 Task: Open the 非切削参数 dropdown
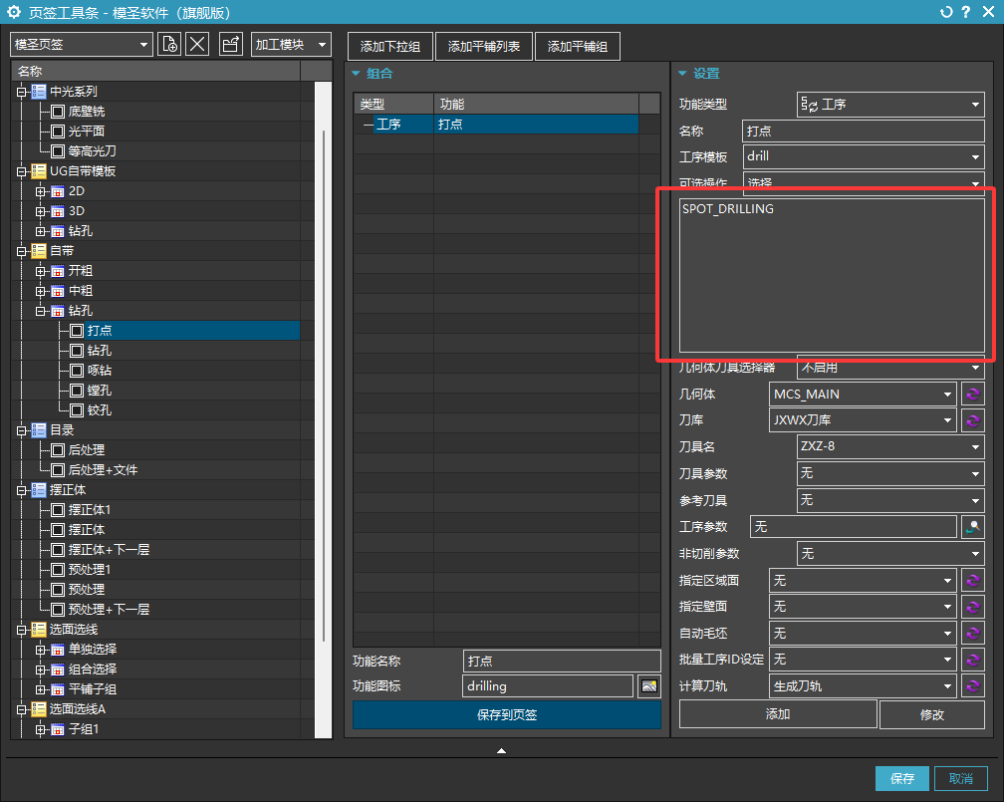pyautogui.click(x=890, y=554)
